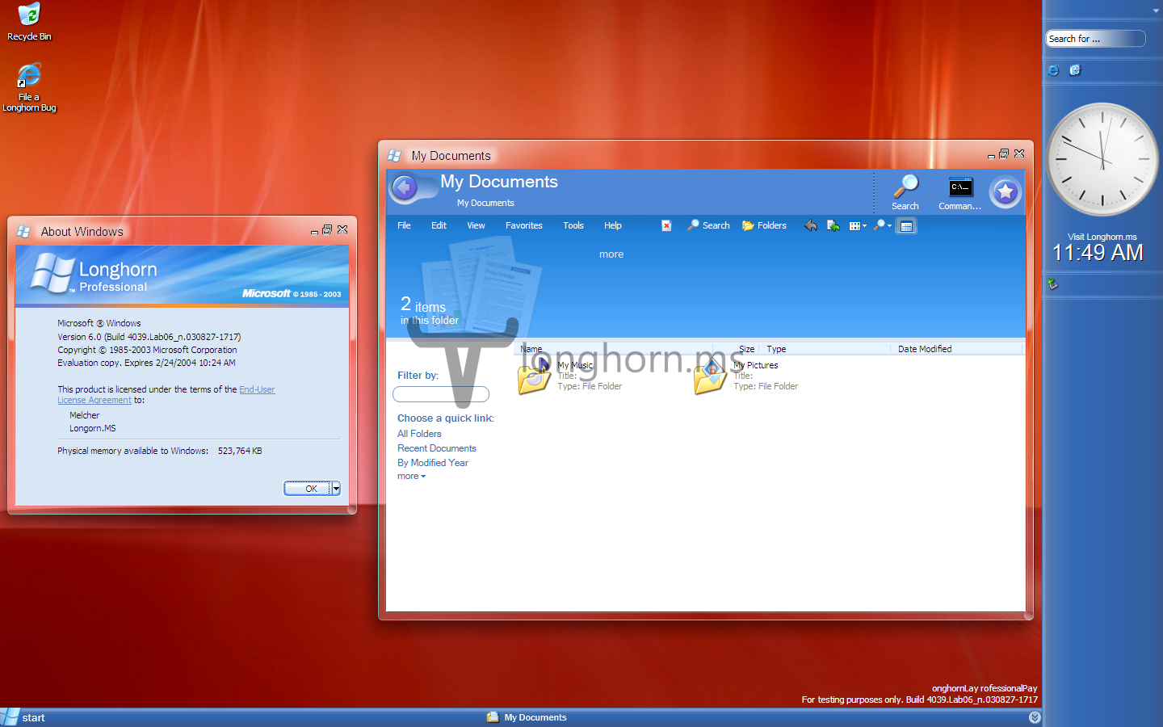Viewport: 1163px width, 727px height.
Task: Open the Edit menu
Action: 439,226
